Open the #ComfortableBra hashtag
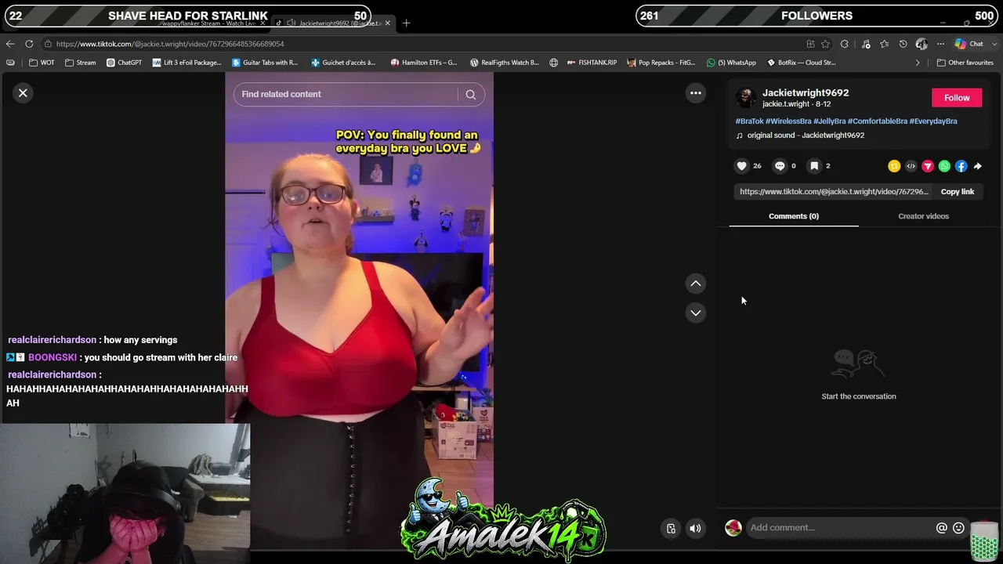This screenshot has width=1003, height=564. click(877, 121)
